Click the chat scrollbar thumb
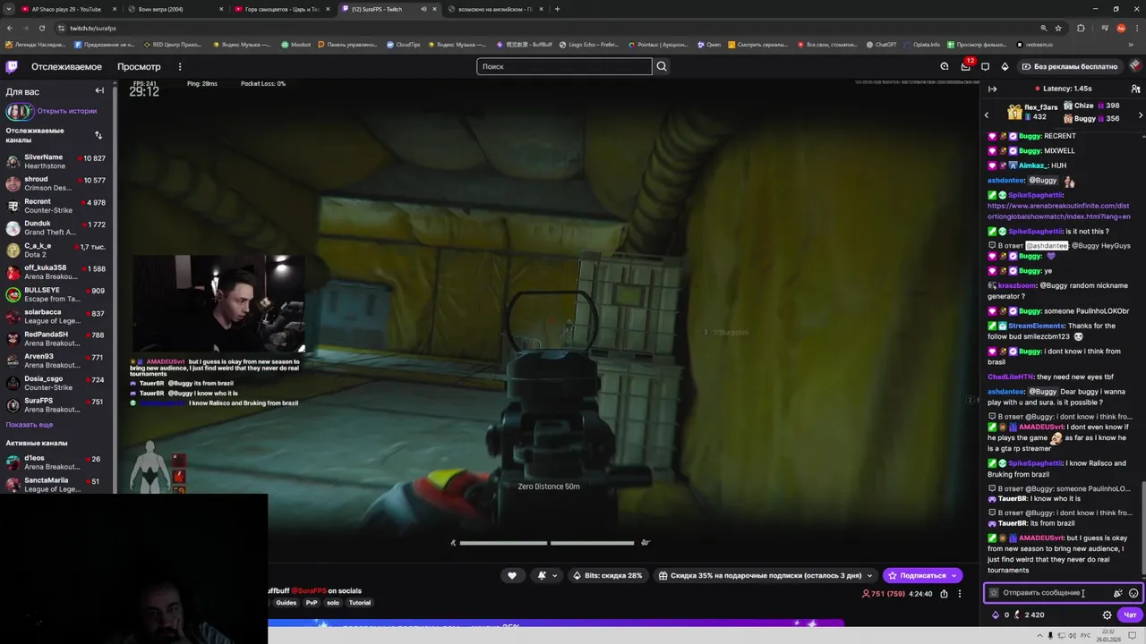 tap(1143, 530)
